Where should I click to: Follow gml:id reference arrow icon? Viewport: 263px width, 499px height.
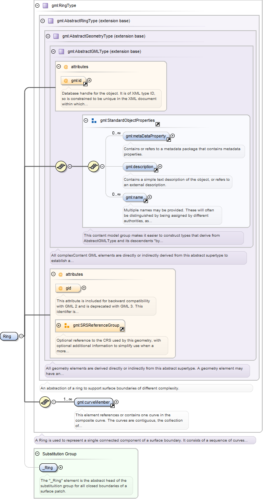[85, 84]
